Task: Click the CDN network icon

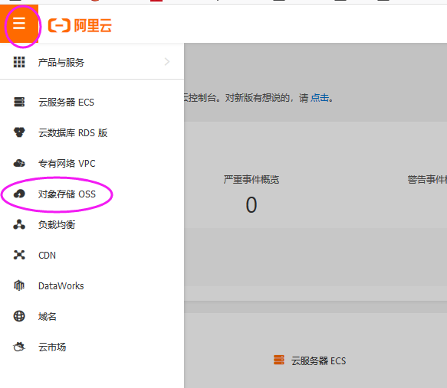Action: point(19,255)
